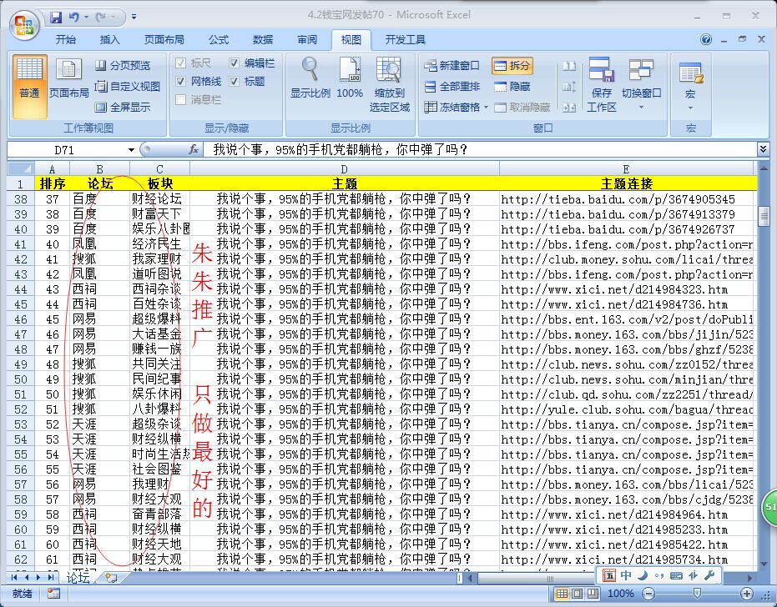Enter Full Screen (全屏显示) mode
The image size is (777, 607).
[x=123, y=107]
